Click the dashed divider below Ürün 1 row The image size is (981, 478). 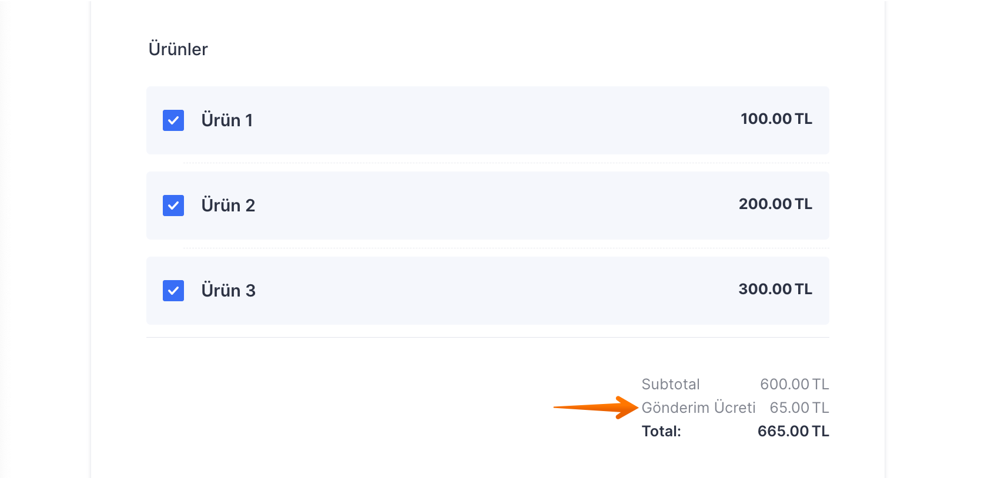pos(505,163)
